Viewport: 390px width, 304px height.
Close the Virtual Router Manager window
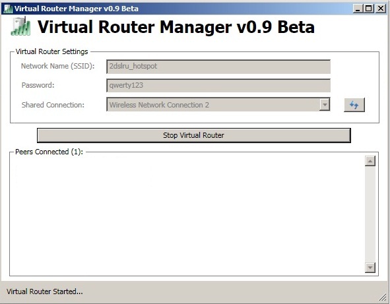click(x=380, y=9)
